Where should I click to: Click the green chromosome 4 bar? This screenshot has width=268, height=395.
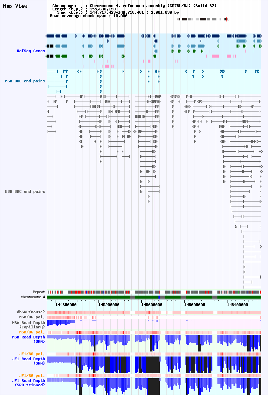point(154,297)
